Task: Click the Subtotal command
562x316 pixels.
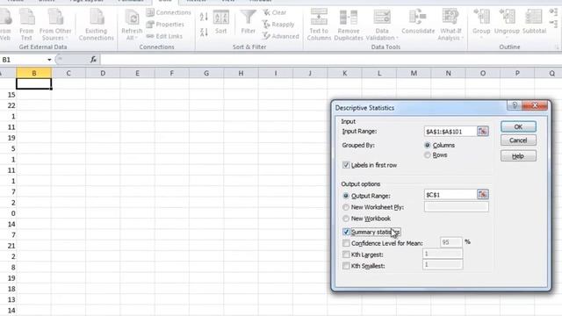Action: coord(534,22)
